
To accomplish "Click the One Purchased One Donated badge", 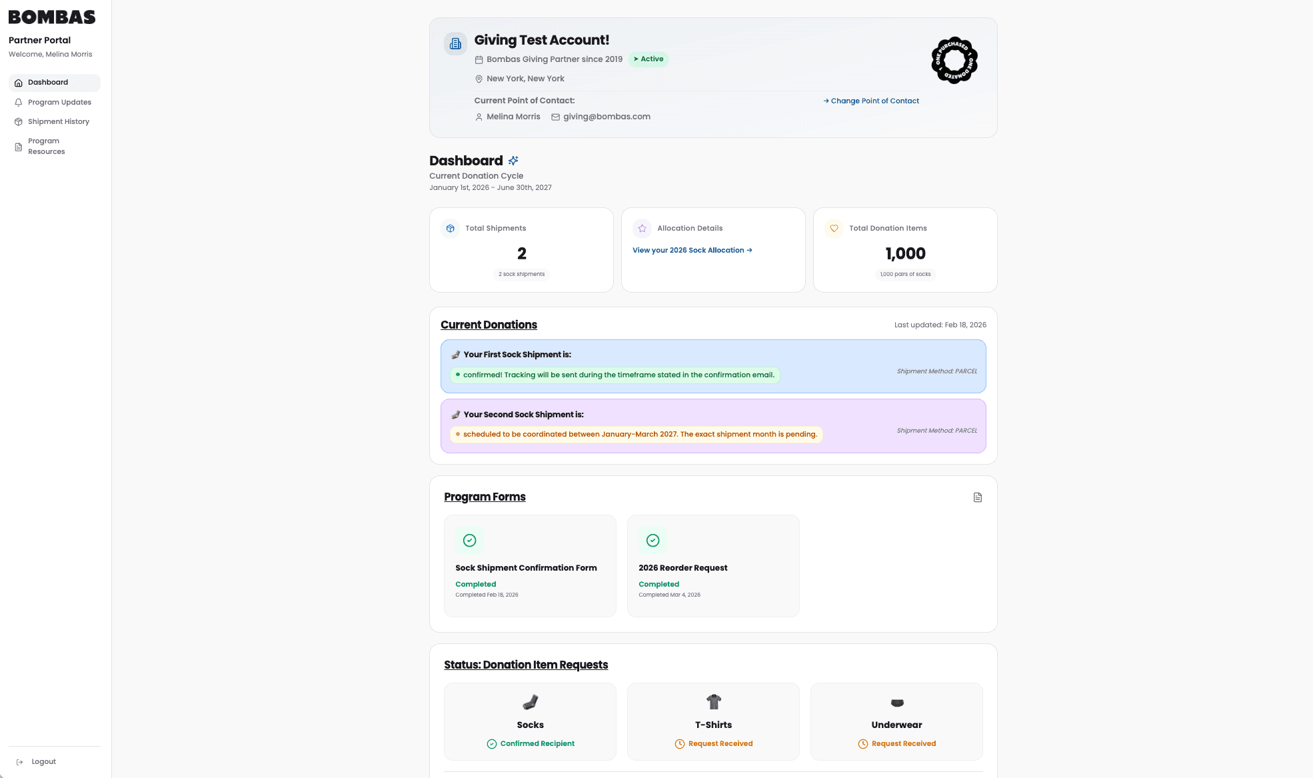I will point(954,60).
